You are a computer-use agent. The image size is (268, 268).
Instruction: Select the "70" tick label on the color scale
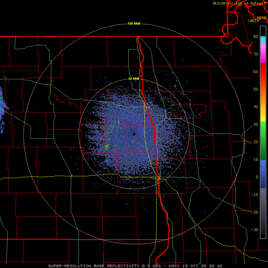click(256, 54)
